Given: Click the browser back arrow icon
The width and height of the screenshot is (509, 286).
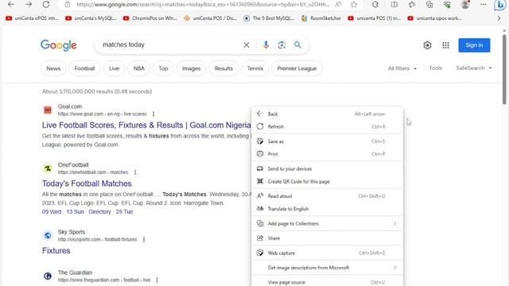Looking at the screenshot, I should coord(10,4).
